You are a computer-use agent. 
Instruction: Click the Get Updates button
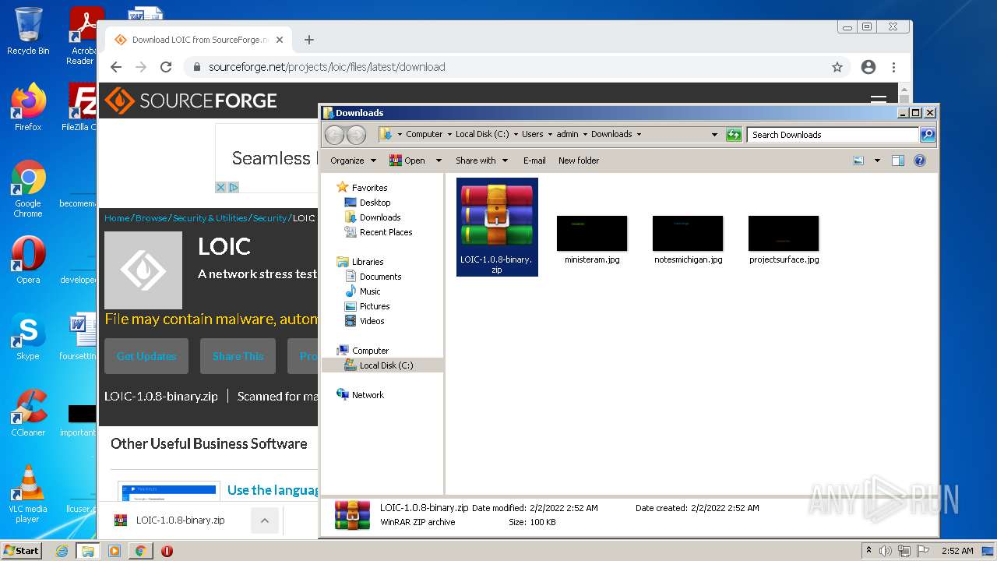pyautogui.click(x=146, y=356)
